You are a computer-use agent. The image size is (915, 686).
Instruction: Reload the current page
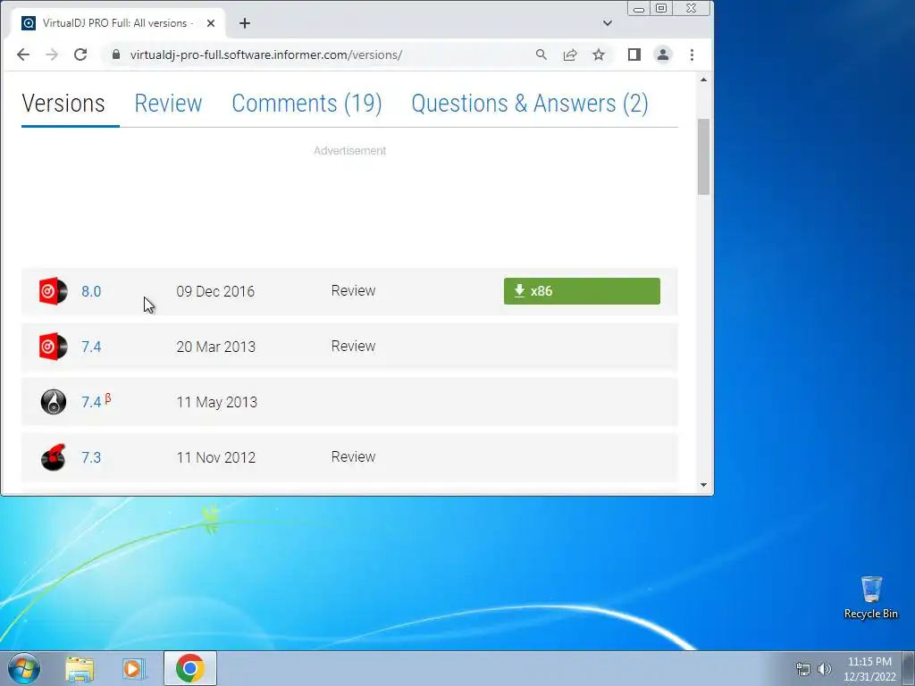point(80,54)
